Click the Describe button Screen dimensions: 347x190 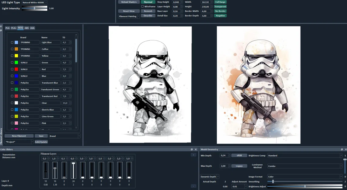[x=148, y=16]
